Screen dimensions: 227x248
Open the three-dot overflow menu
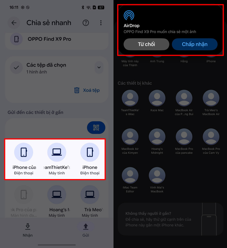101,23
